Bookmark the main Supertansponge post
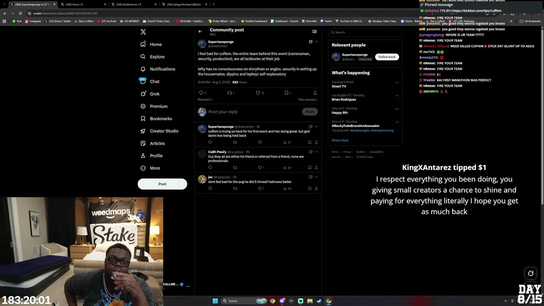Viewport: 544px width, 306px height. pyautogui.click(x=286, y=93)
